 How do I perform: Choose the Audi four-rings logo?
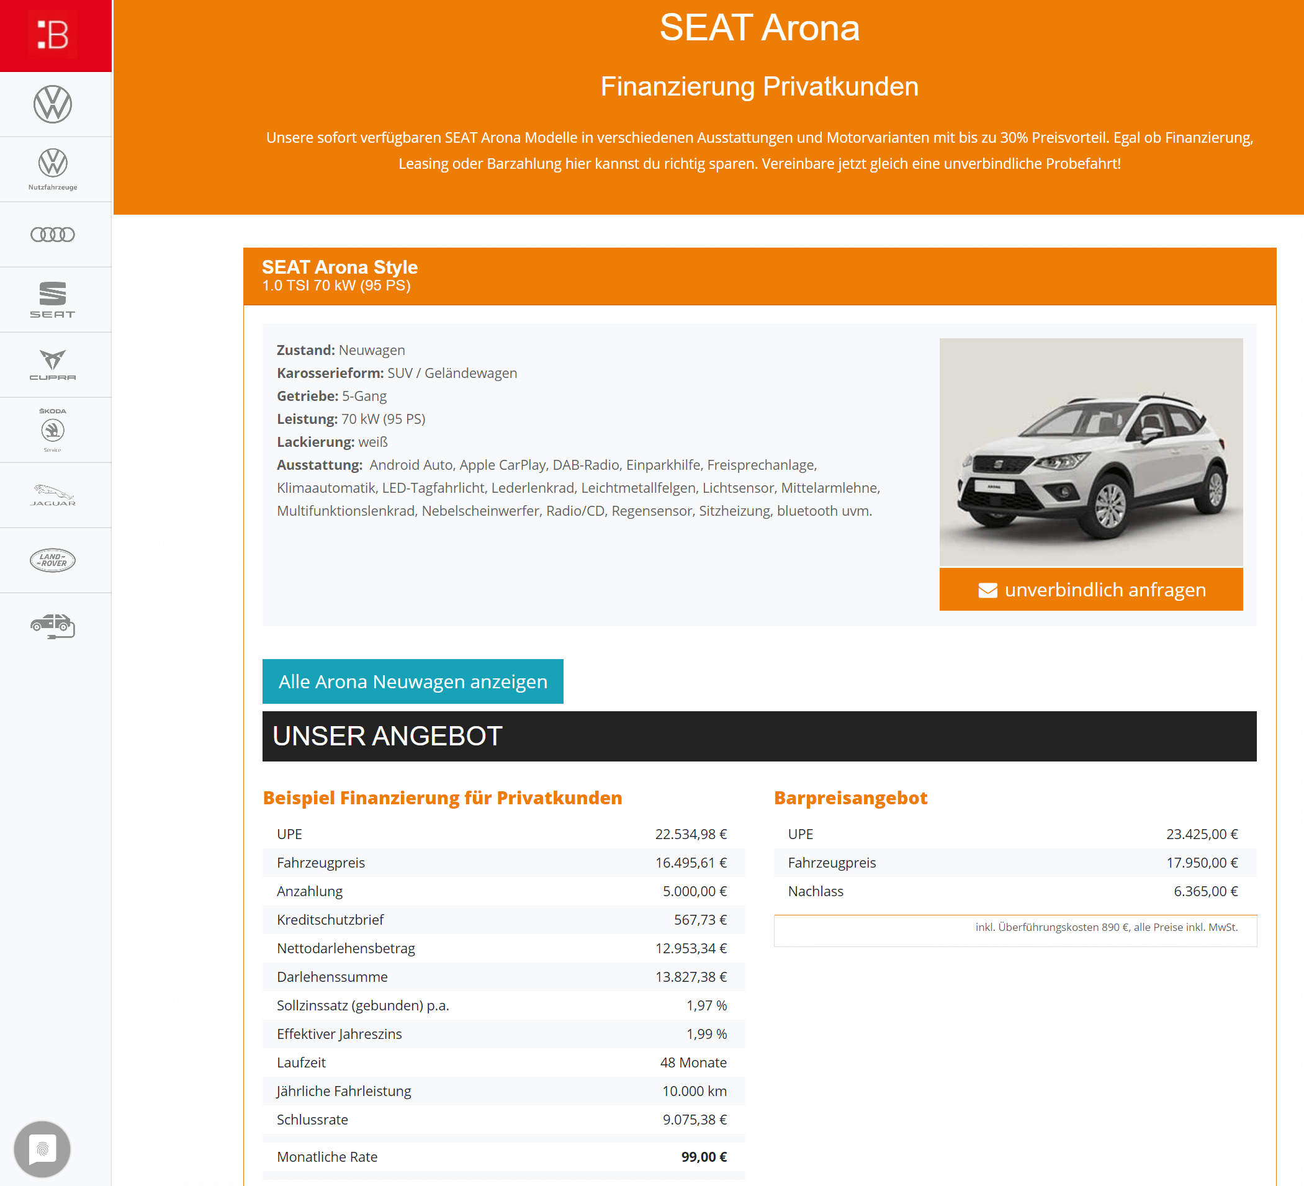[x=52, y=234]
